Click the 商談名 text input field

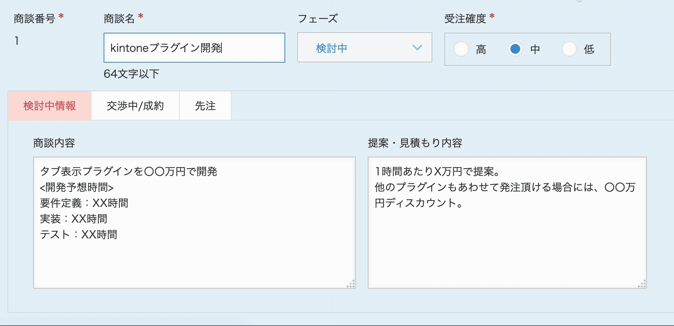pos(194,48)
